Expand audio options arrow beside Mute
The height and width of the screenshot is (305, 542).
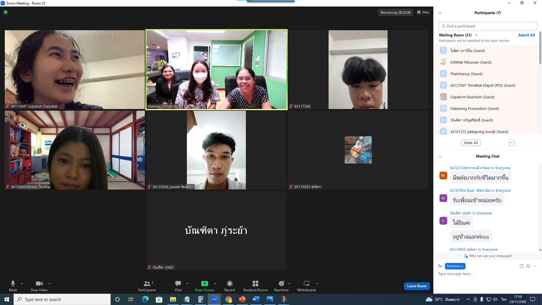click(x=22, y=284)
